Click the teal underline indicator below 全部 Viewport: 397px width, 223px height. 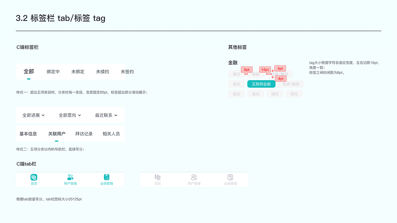click(29, 79)
